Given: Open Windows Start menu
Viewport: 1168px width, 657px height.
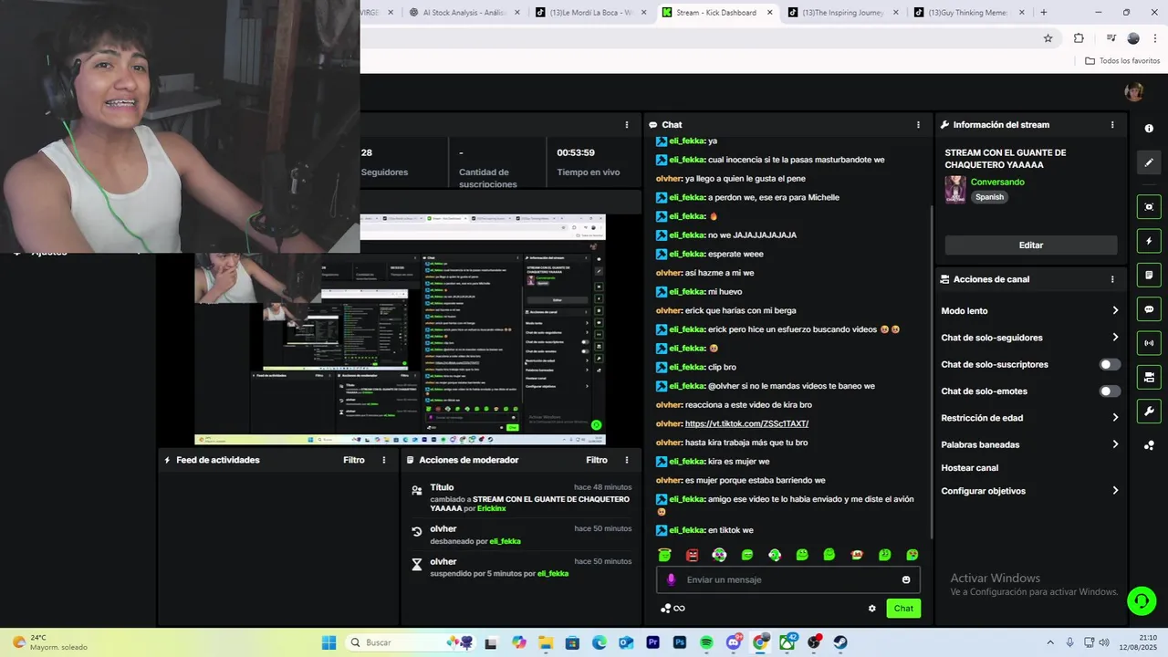Looking at the screenshot, I should point(328,642).
